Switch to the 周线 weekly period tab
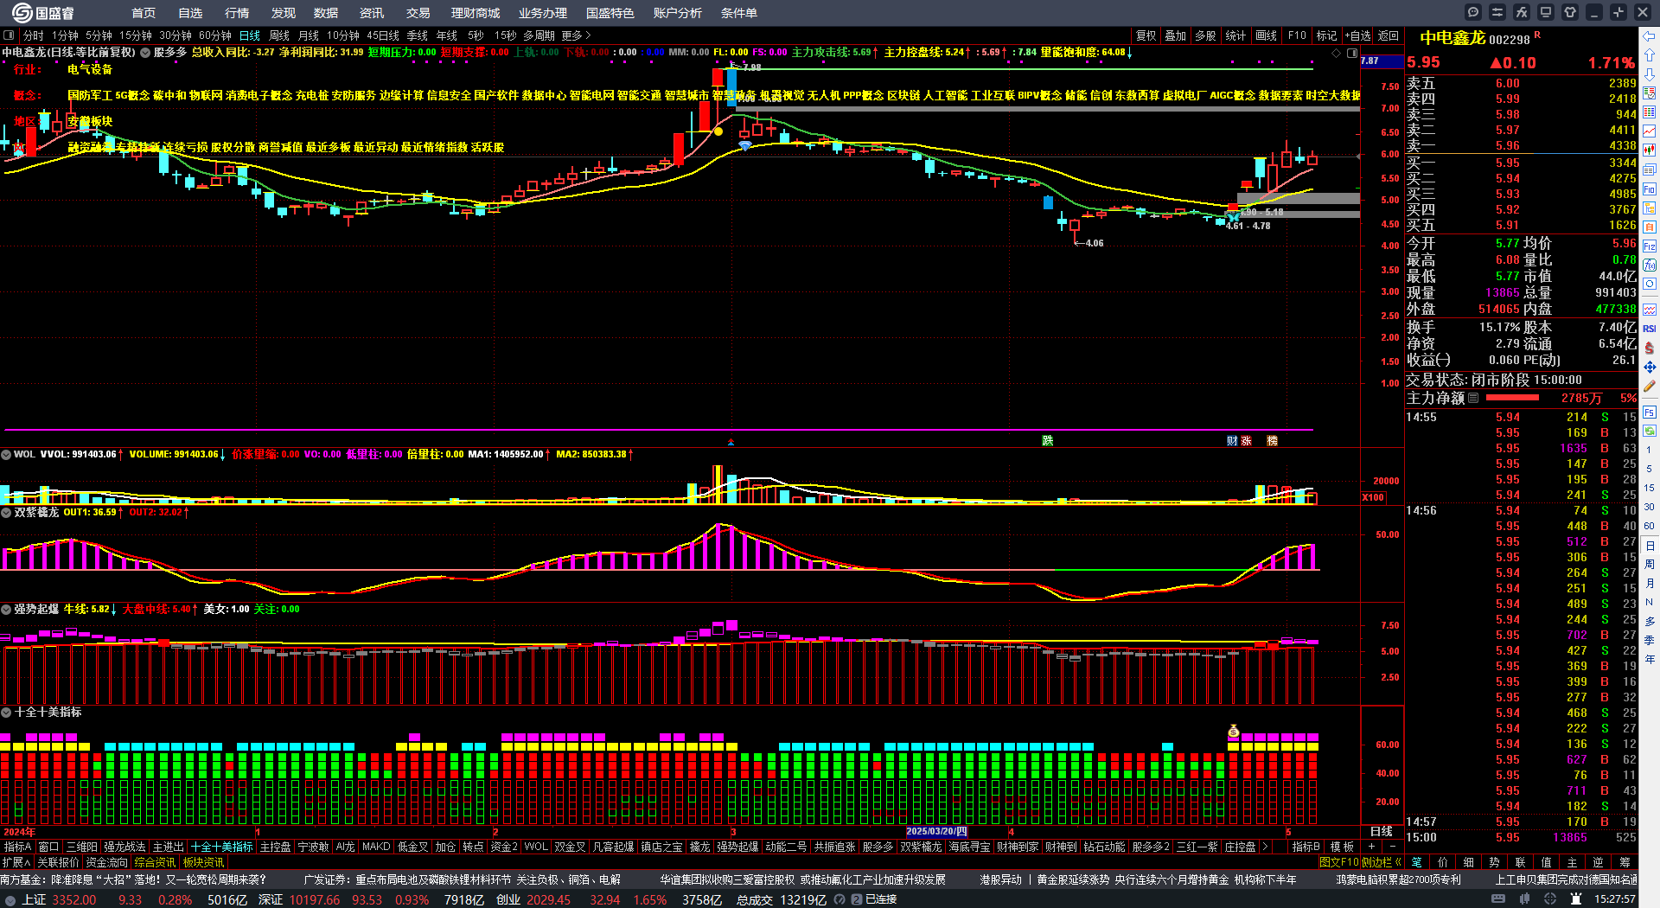This screenshot has height=908, width=1660. 279,35
